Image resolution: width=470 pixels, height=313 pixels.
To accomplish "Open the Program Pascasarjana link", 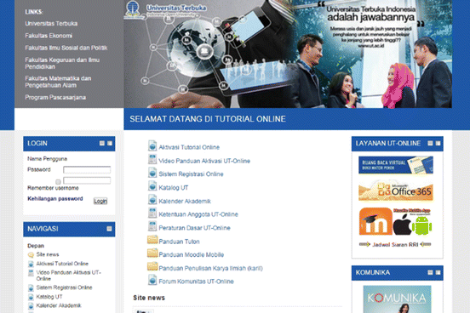I will pos(55,97).
